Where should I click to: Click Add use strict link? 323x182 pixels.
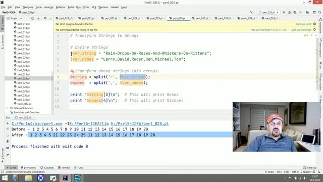304,24
